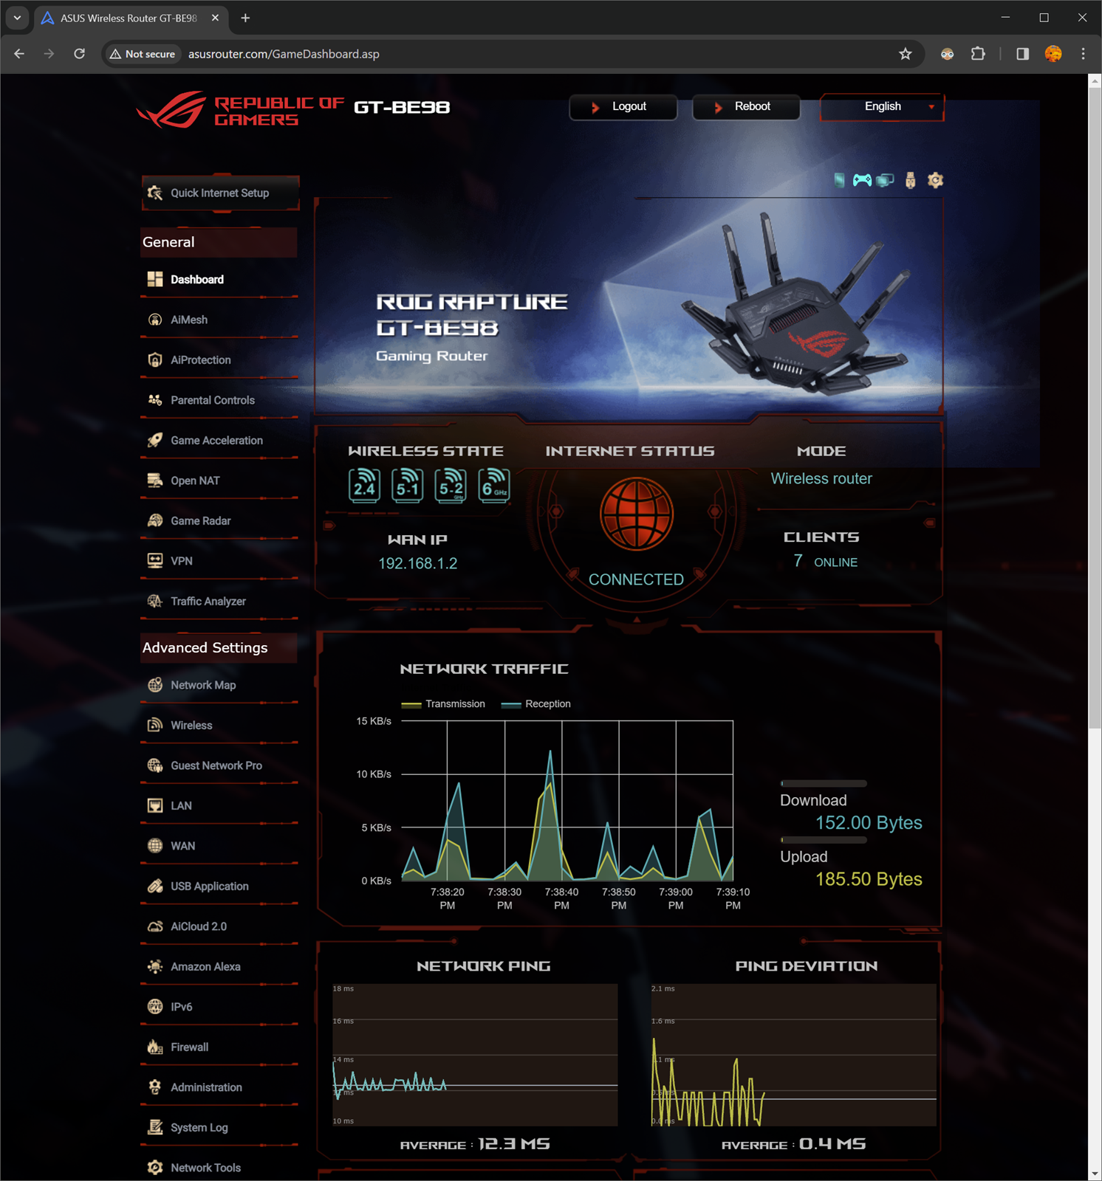Click the Reception legend entry
Screen dimensions: 1102x1181
(x=535, y=704)
